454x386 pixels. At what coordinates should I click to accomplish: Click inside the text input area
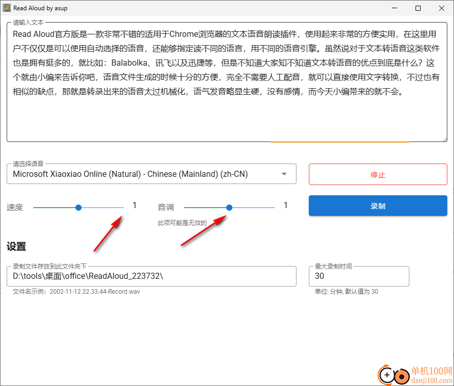[x=227, y=82]
